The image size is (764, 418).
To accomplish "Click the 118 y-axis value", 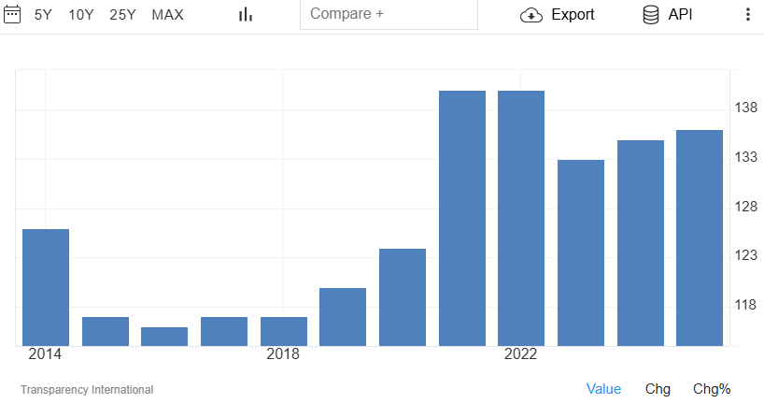I will 746,305.
